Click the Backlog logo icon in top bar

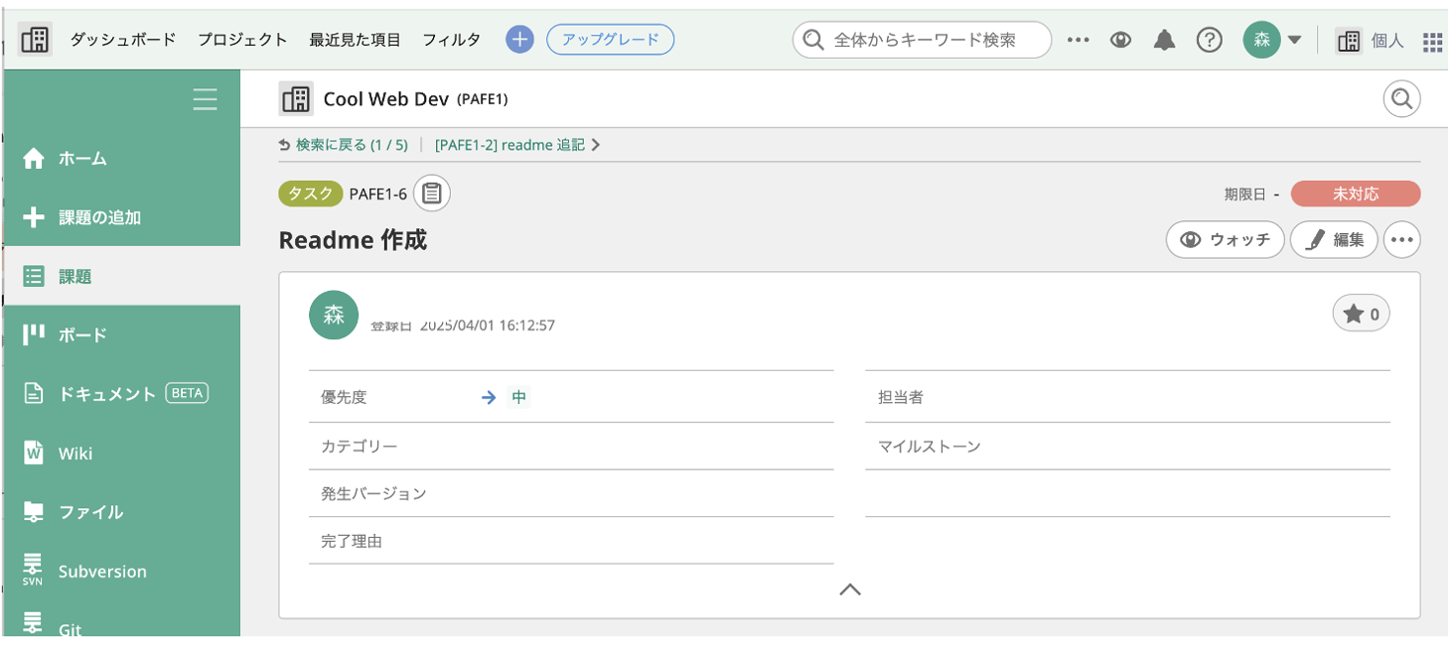click(35, 40)
